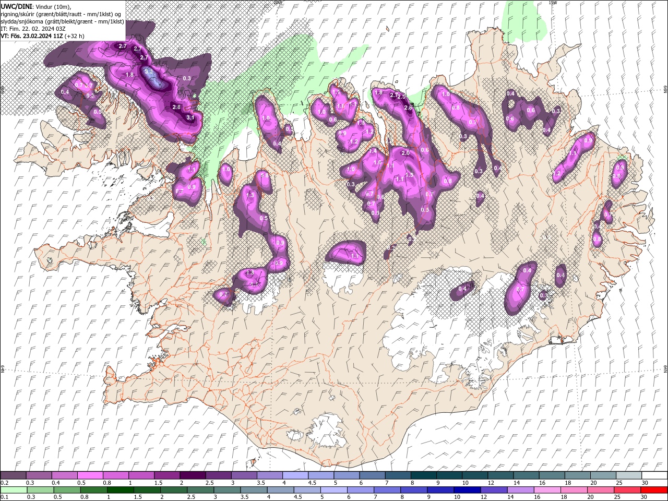
Task: Click the UWC/DINI title text
Action: point(16,6)
